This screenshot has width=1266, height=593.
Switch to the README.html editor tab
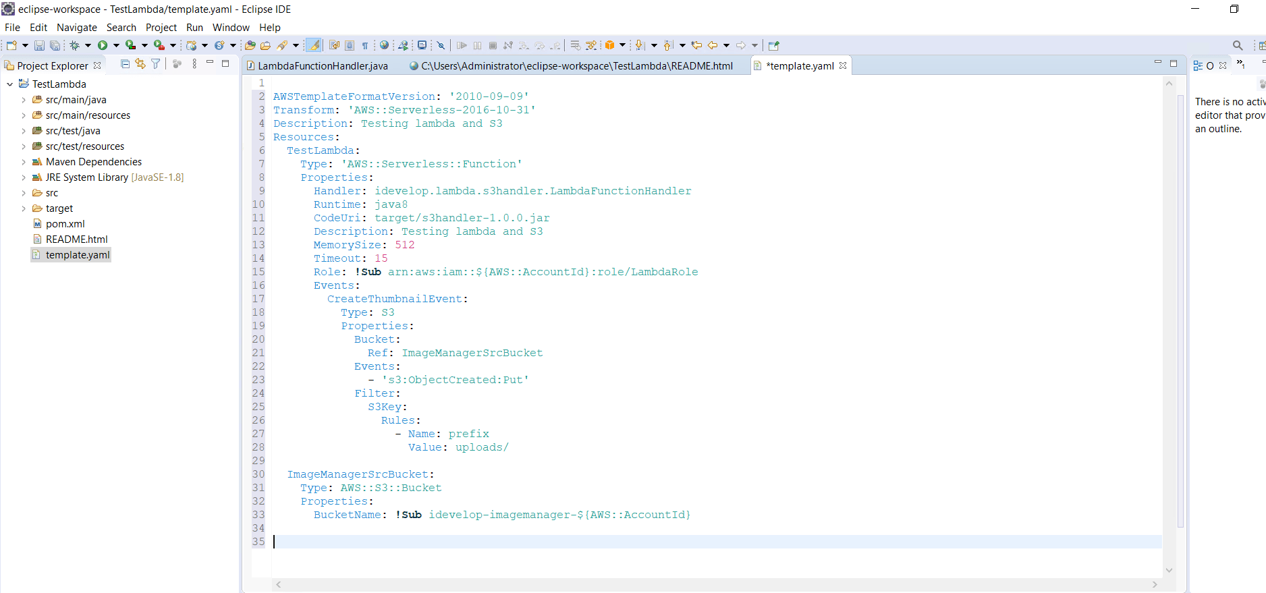tap(571, 65)
